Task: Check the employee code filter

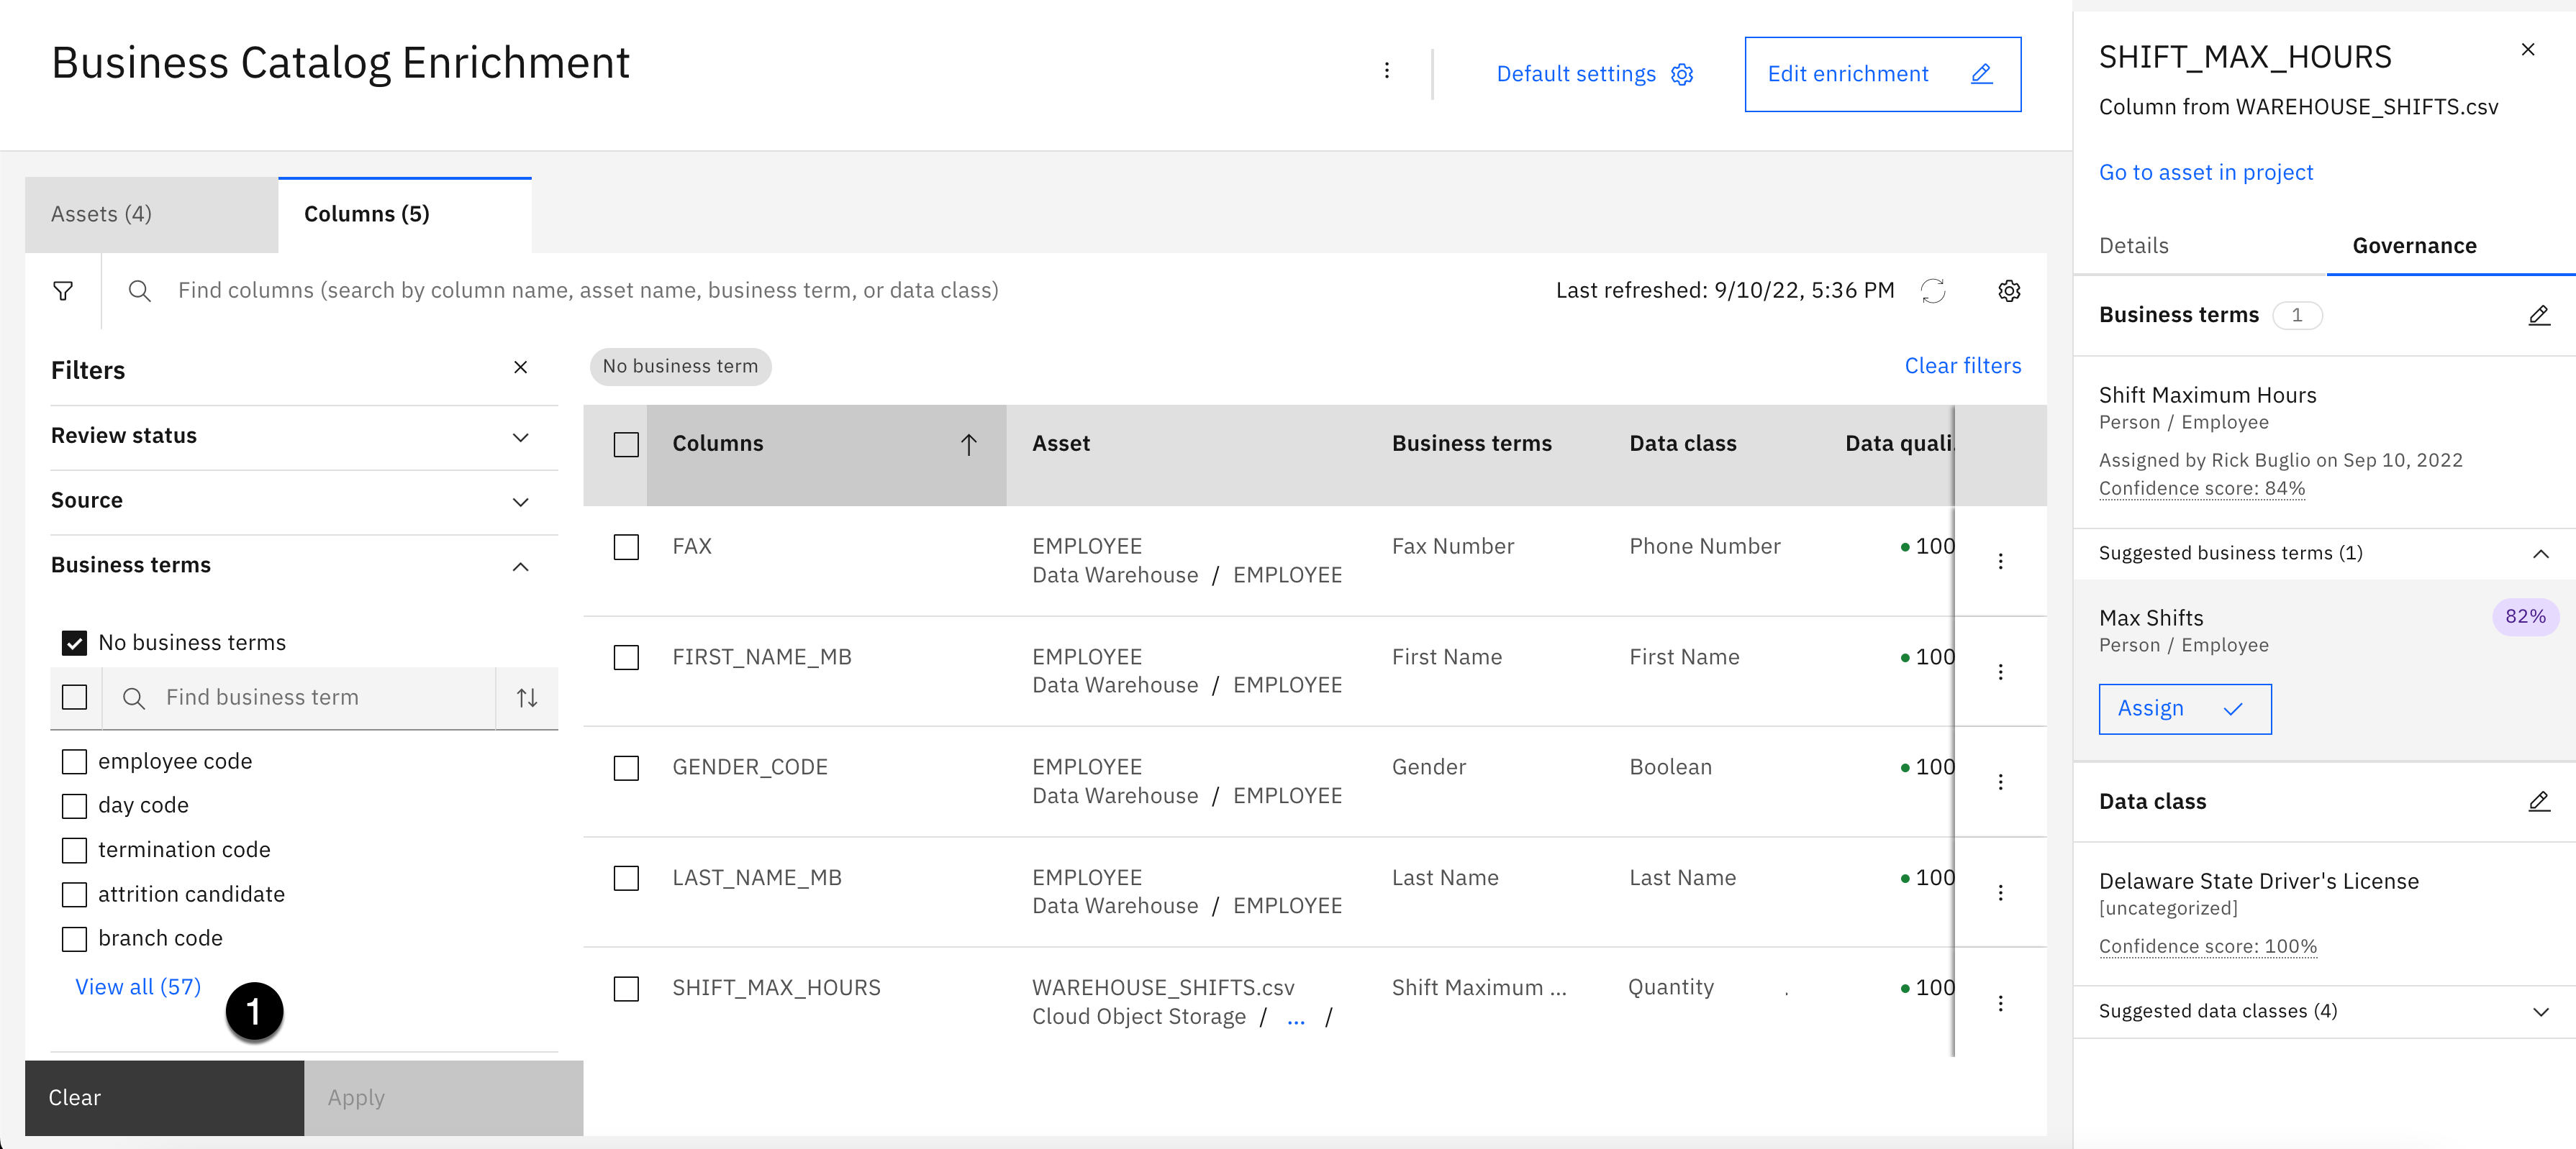Action: pyautogui.click(x=75, y=761)
